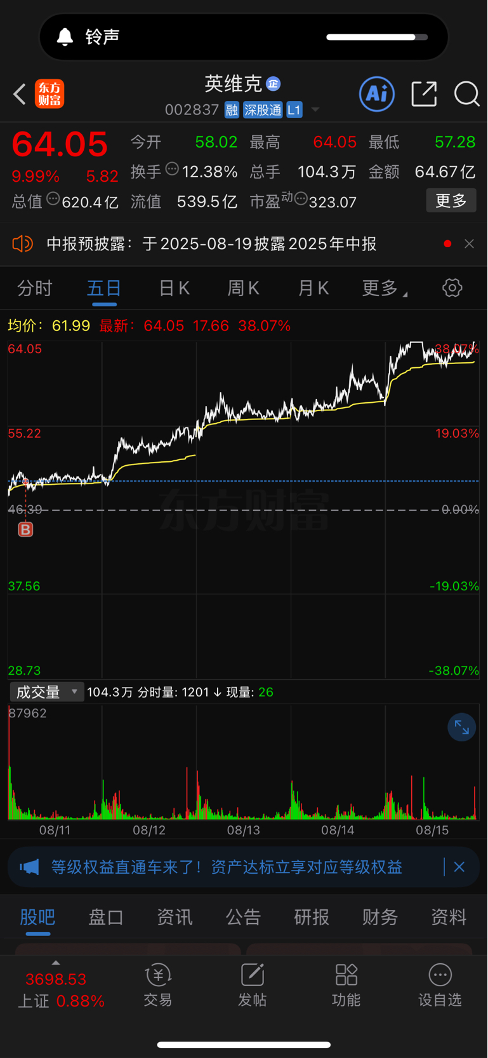
Task: Show 市盈 P/E info icon
Action: pos(301,199)
